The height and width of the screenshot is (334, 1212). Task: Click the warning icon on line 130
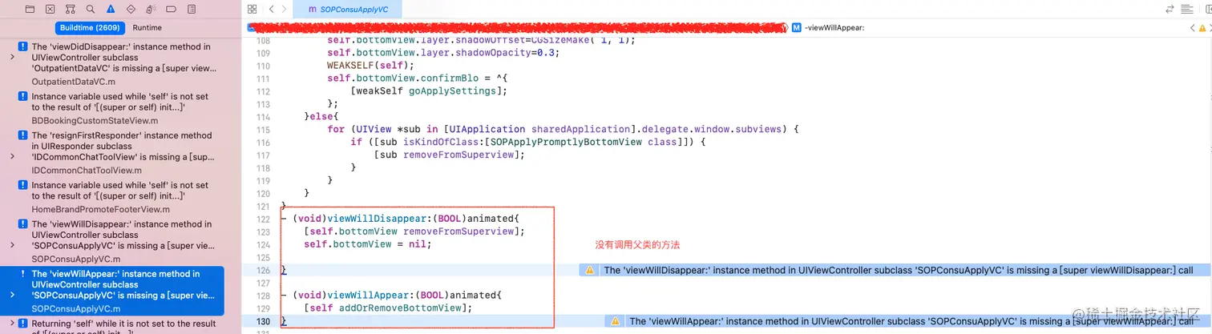[615, 320]
